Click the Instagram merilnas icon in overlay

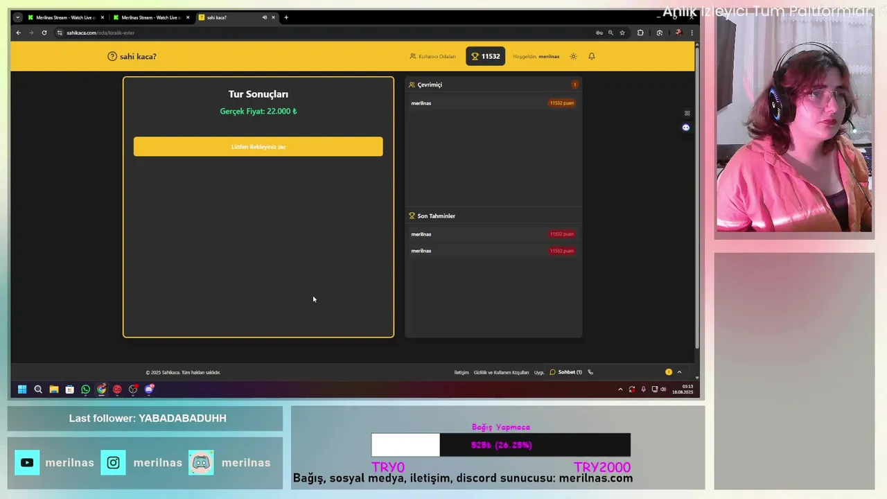pyautogui.click(x=113, y=462)
